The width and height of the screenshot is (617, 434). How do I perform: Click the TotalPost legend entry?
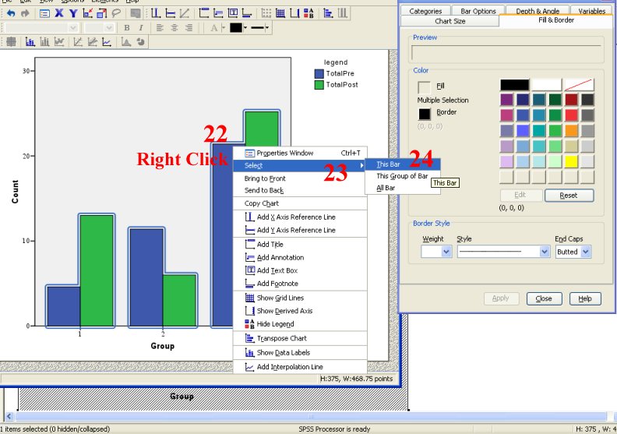pyautogui.click(x=337, y=85)
